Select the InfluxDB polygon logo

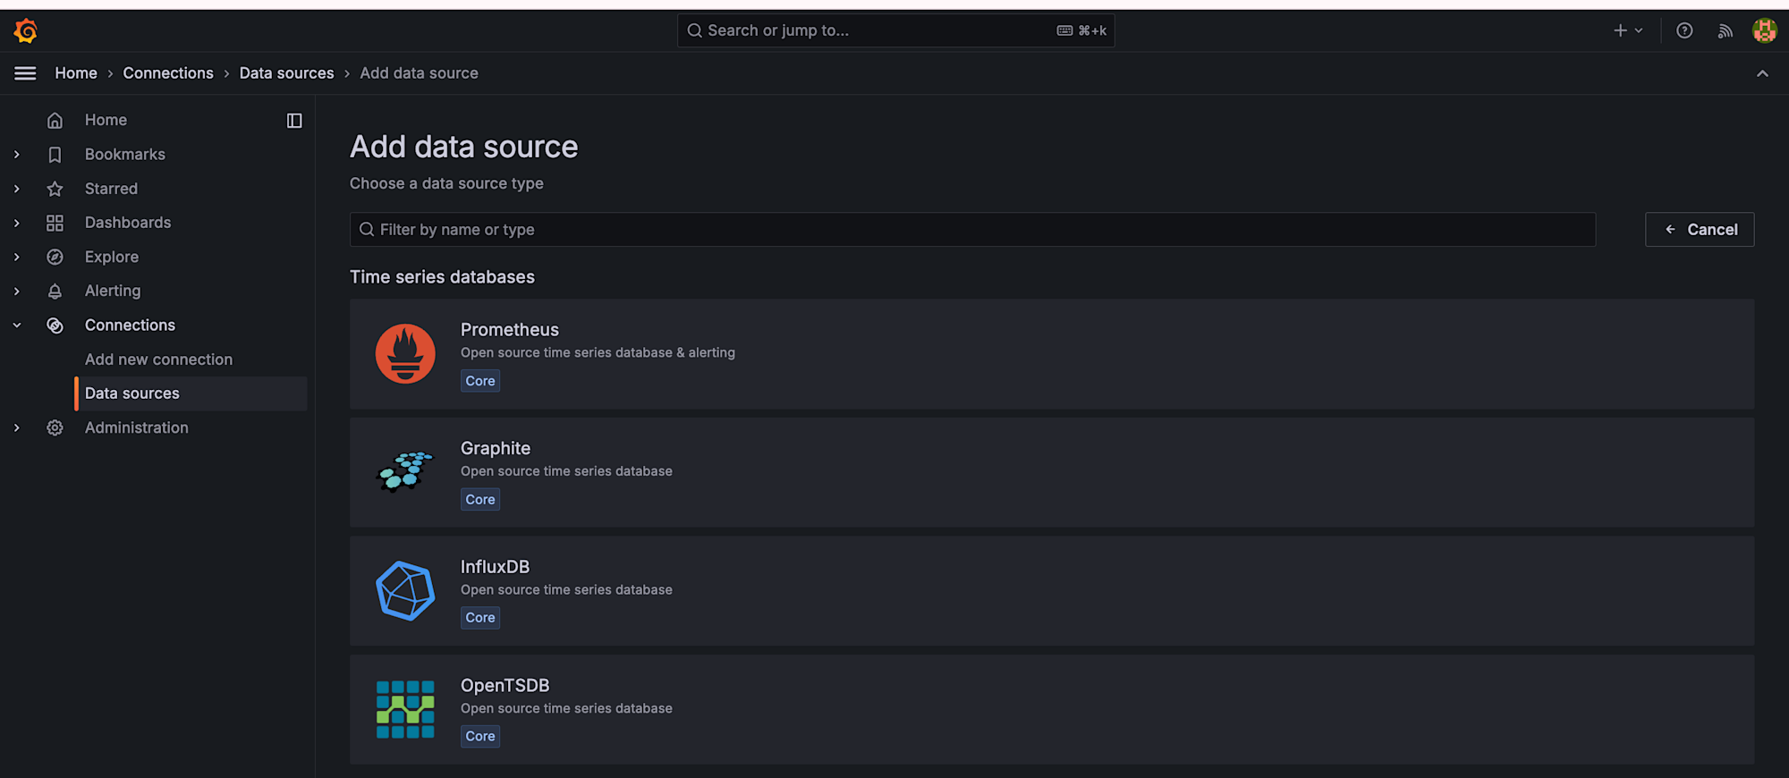tap(405, 591)
